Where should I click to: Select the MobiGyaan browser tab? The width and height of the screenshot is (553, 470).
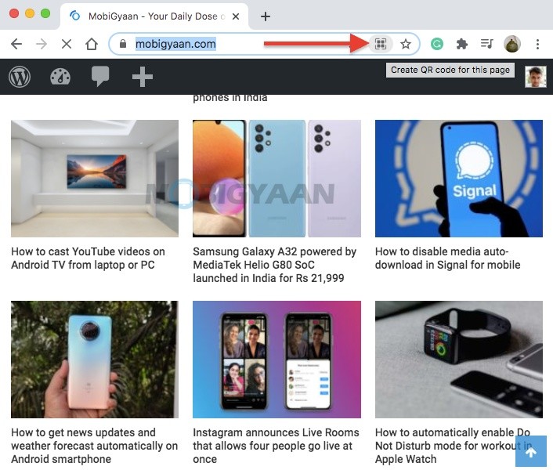click(154, 16)
